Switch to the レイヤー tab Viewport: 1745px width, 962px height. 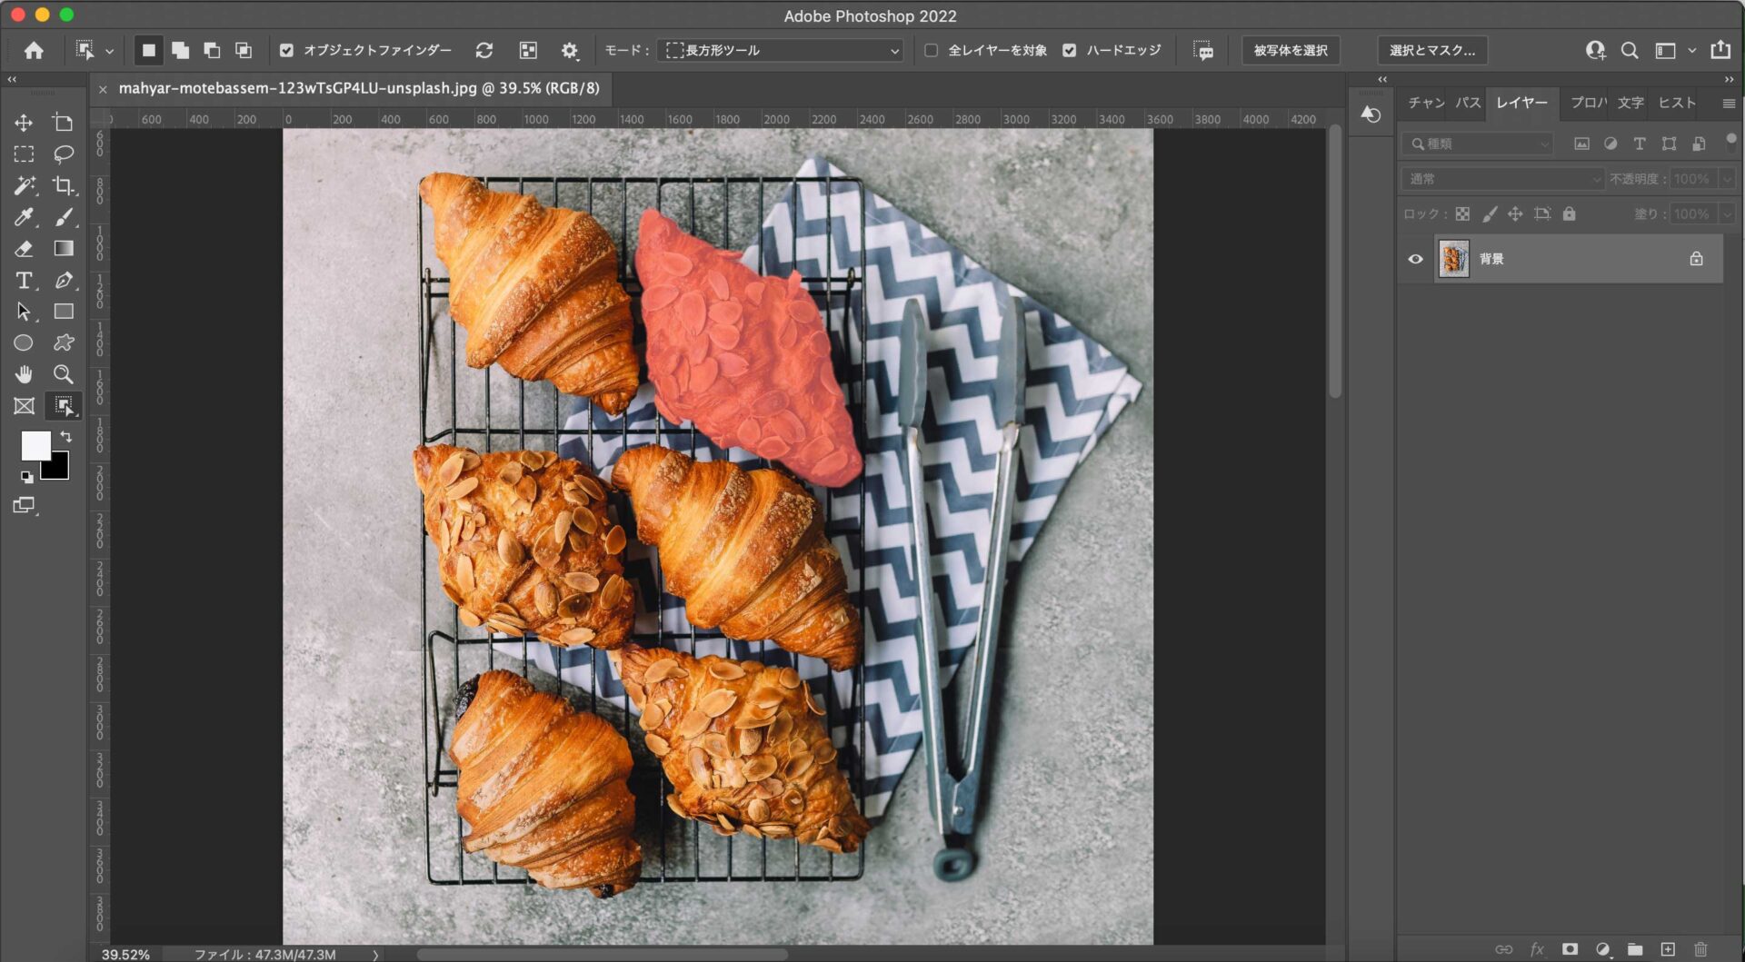coord(1522,103)
